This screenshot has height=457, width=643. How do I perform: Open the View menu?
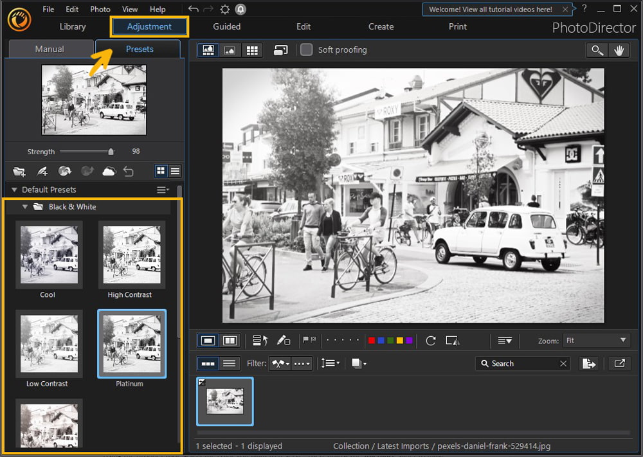click(130, 9)
